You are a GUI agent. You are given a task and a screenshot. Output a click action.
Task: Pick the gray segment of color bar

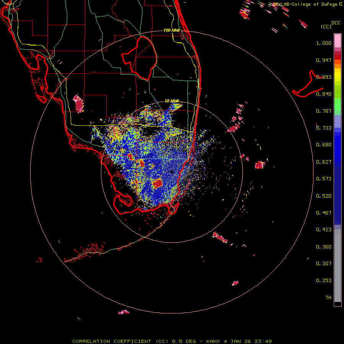pyautogui.click(x=338, y=266)
